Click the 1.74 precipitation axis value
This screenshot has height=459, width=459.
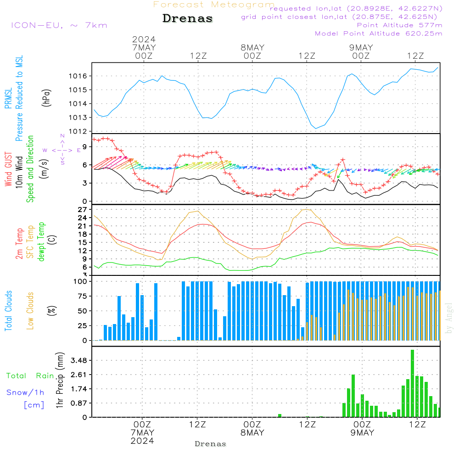79,389
